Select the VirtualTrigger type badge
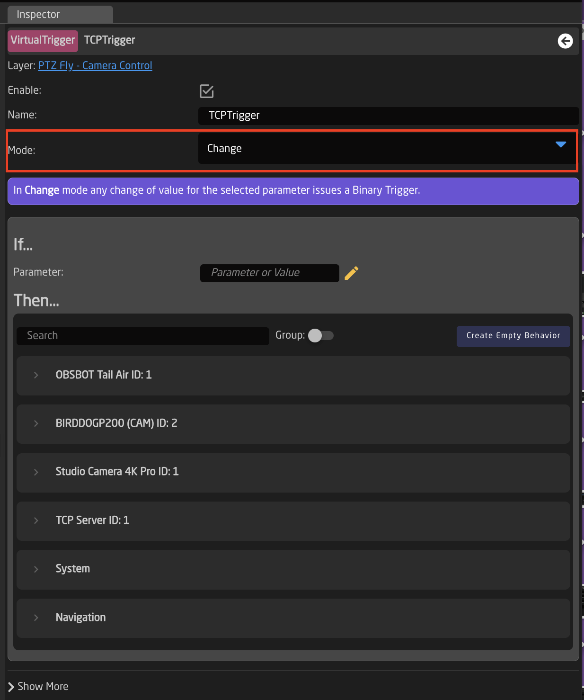 point(43,41)
